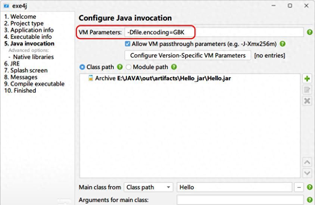The image size is (315, 205).
Task: Click the edit classpath entry icon
Action: pos(307,90)
